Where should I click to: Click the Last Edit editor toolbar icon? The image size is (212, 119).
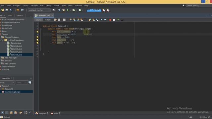pos(55,20)
